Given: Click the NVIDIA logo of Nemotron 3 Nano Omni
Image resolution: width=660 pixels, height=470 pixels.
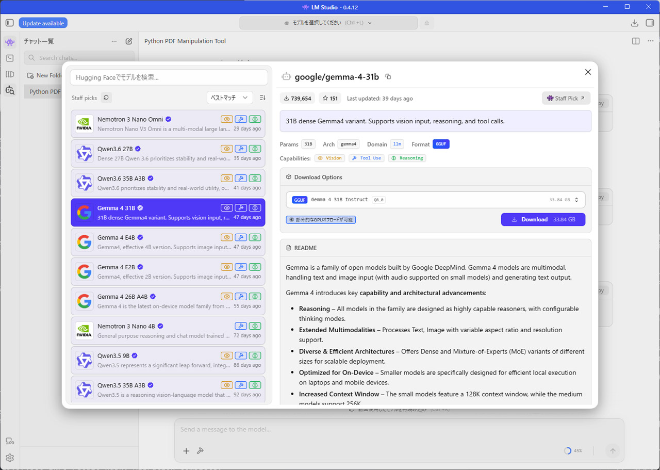Looking at the screenshot, I should 84,124.
